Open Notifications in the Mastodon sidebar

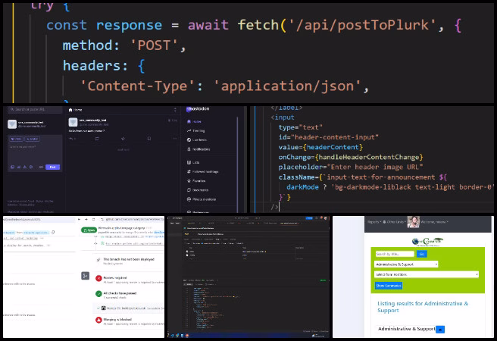pyautogui.click(x=198, y=149)
